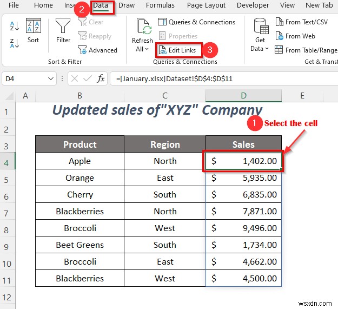The width and height of the screenshot is (338, 309).
Task: Toggle the Filter funnel
Action: (63, 31)
